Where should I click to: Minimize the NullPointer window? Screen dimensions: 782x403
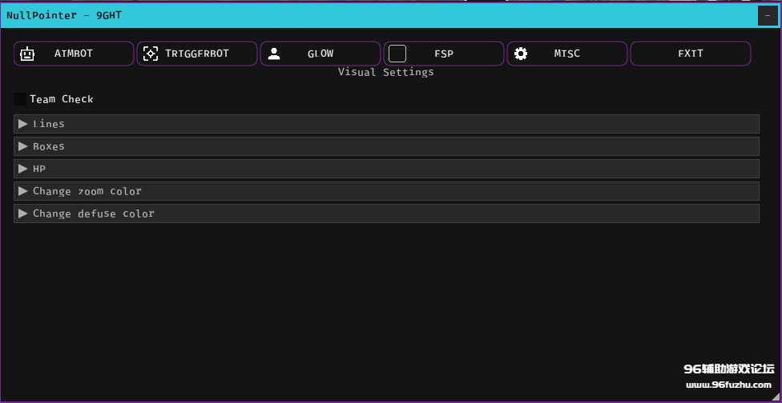[x=767, y=15]
